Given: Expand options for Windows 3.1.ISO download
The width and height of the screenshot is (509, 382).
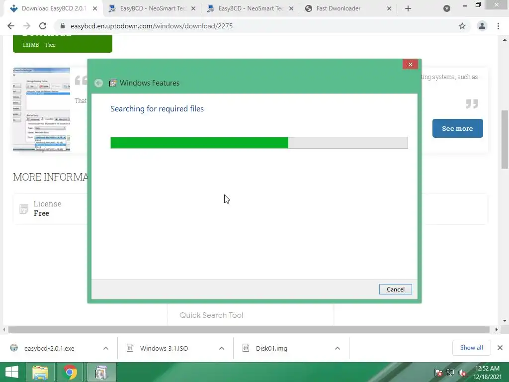Looking at the screenshot, I should coord(222,348).
